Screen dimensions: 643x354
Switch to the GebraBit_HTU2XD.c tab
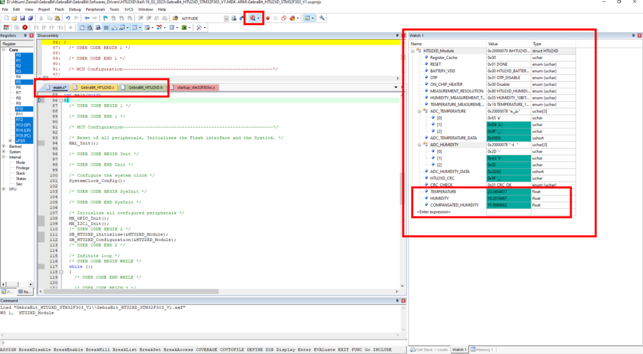pos(94,87)
